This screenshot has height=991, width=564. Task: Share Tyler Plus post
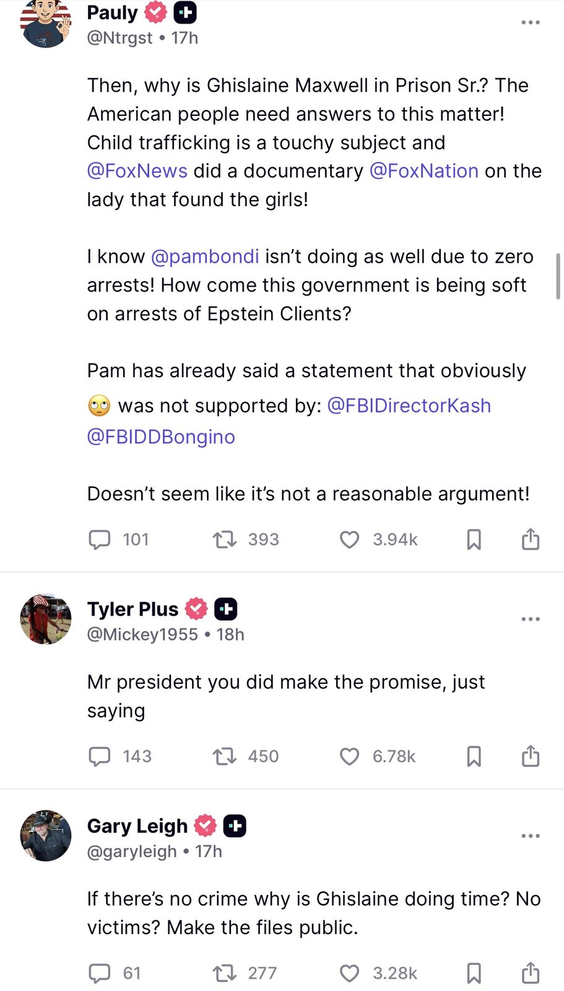531,756
